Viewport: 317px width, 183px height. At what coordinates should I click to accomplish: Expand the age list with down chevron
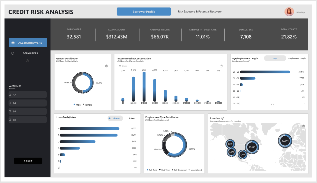(x=272, y=105)
